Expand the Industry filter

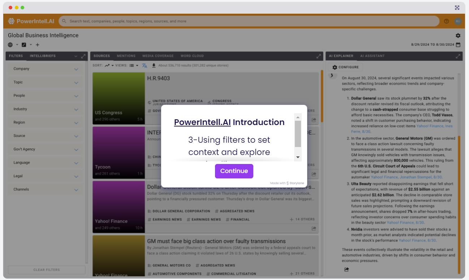(76, 109)
